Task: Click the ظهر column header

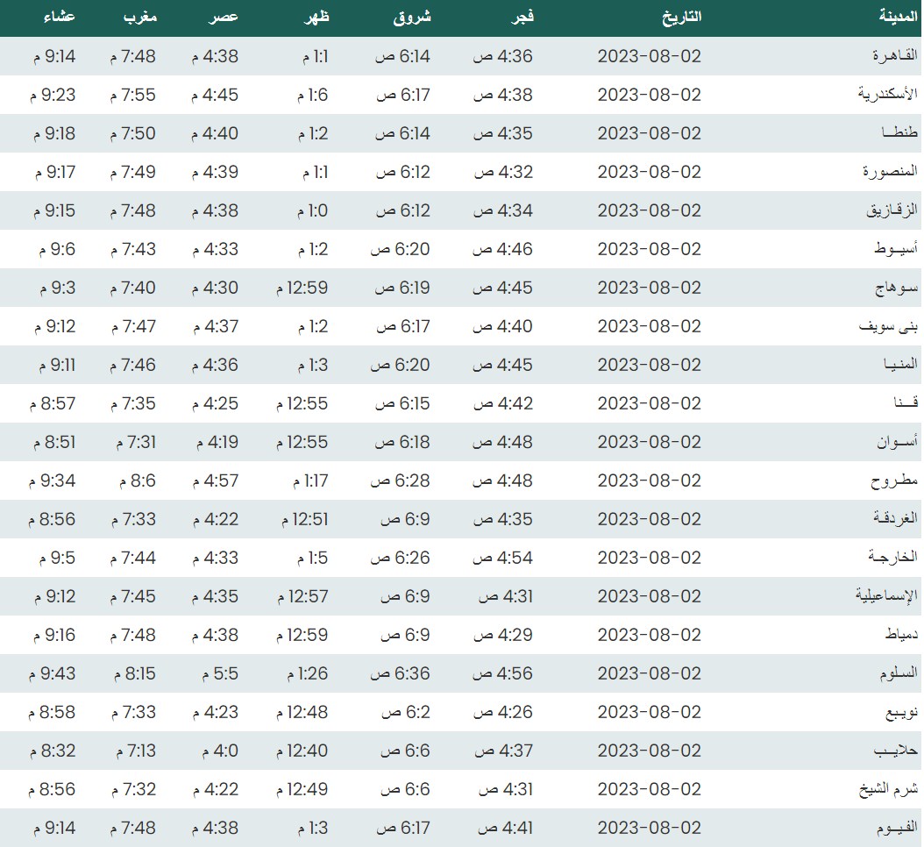Action: tap(316, 18)
